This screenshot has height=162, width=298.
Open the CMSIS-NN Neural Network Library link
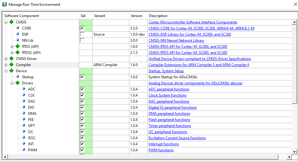176,40
